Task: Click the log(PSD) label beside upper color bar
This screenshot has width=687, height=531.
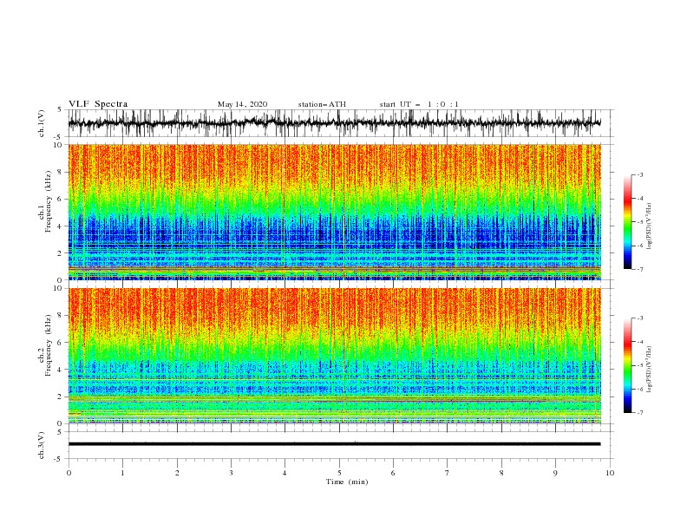Action: (649, 226)
